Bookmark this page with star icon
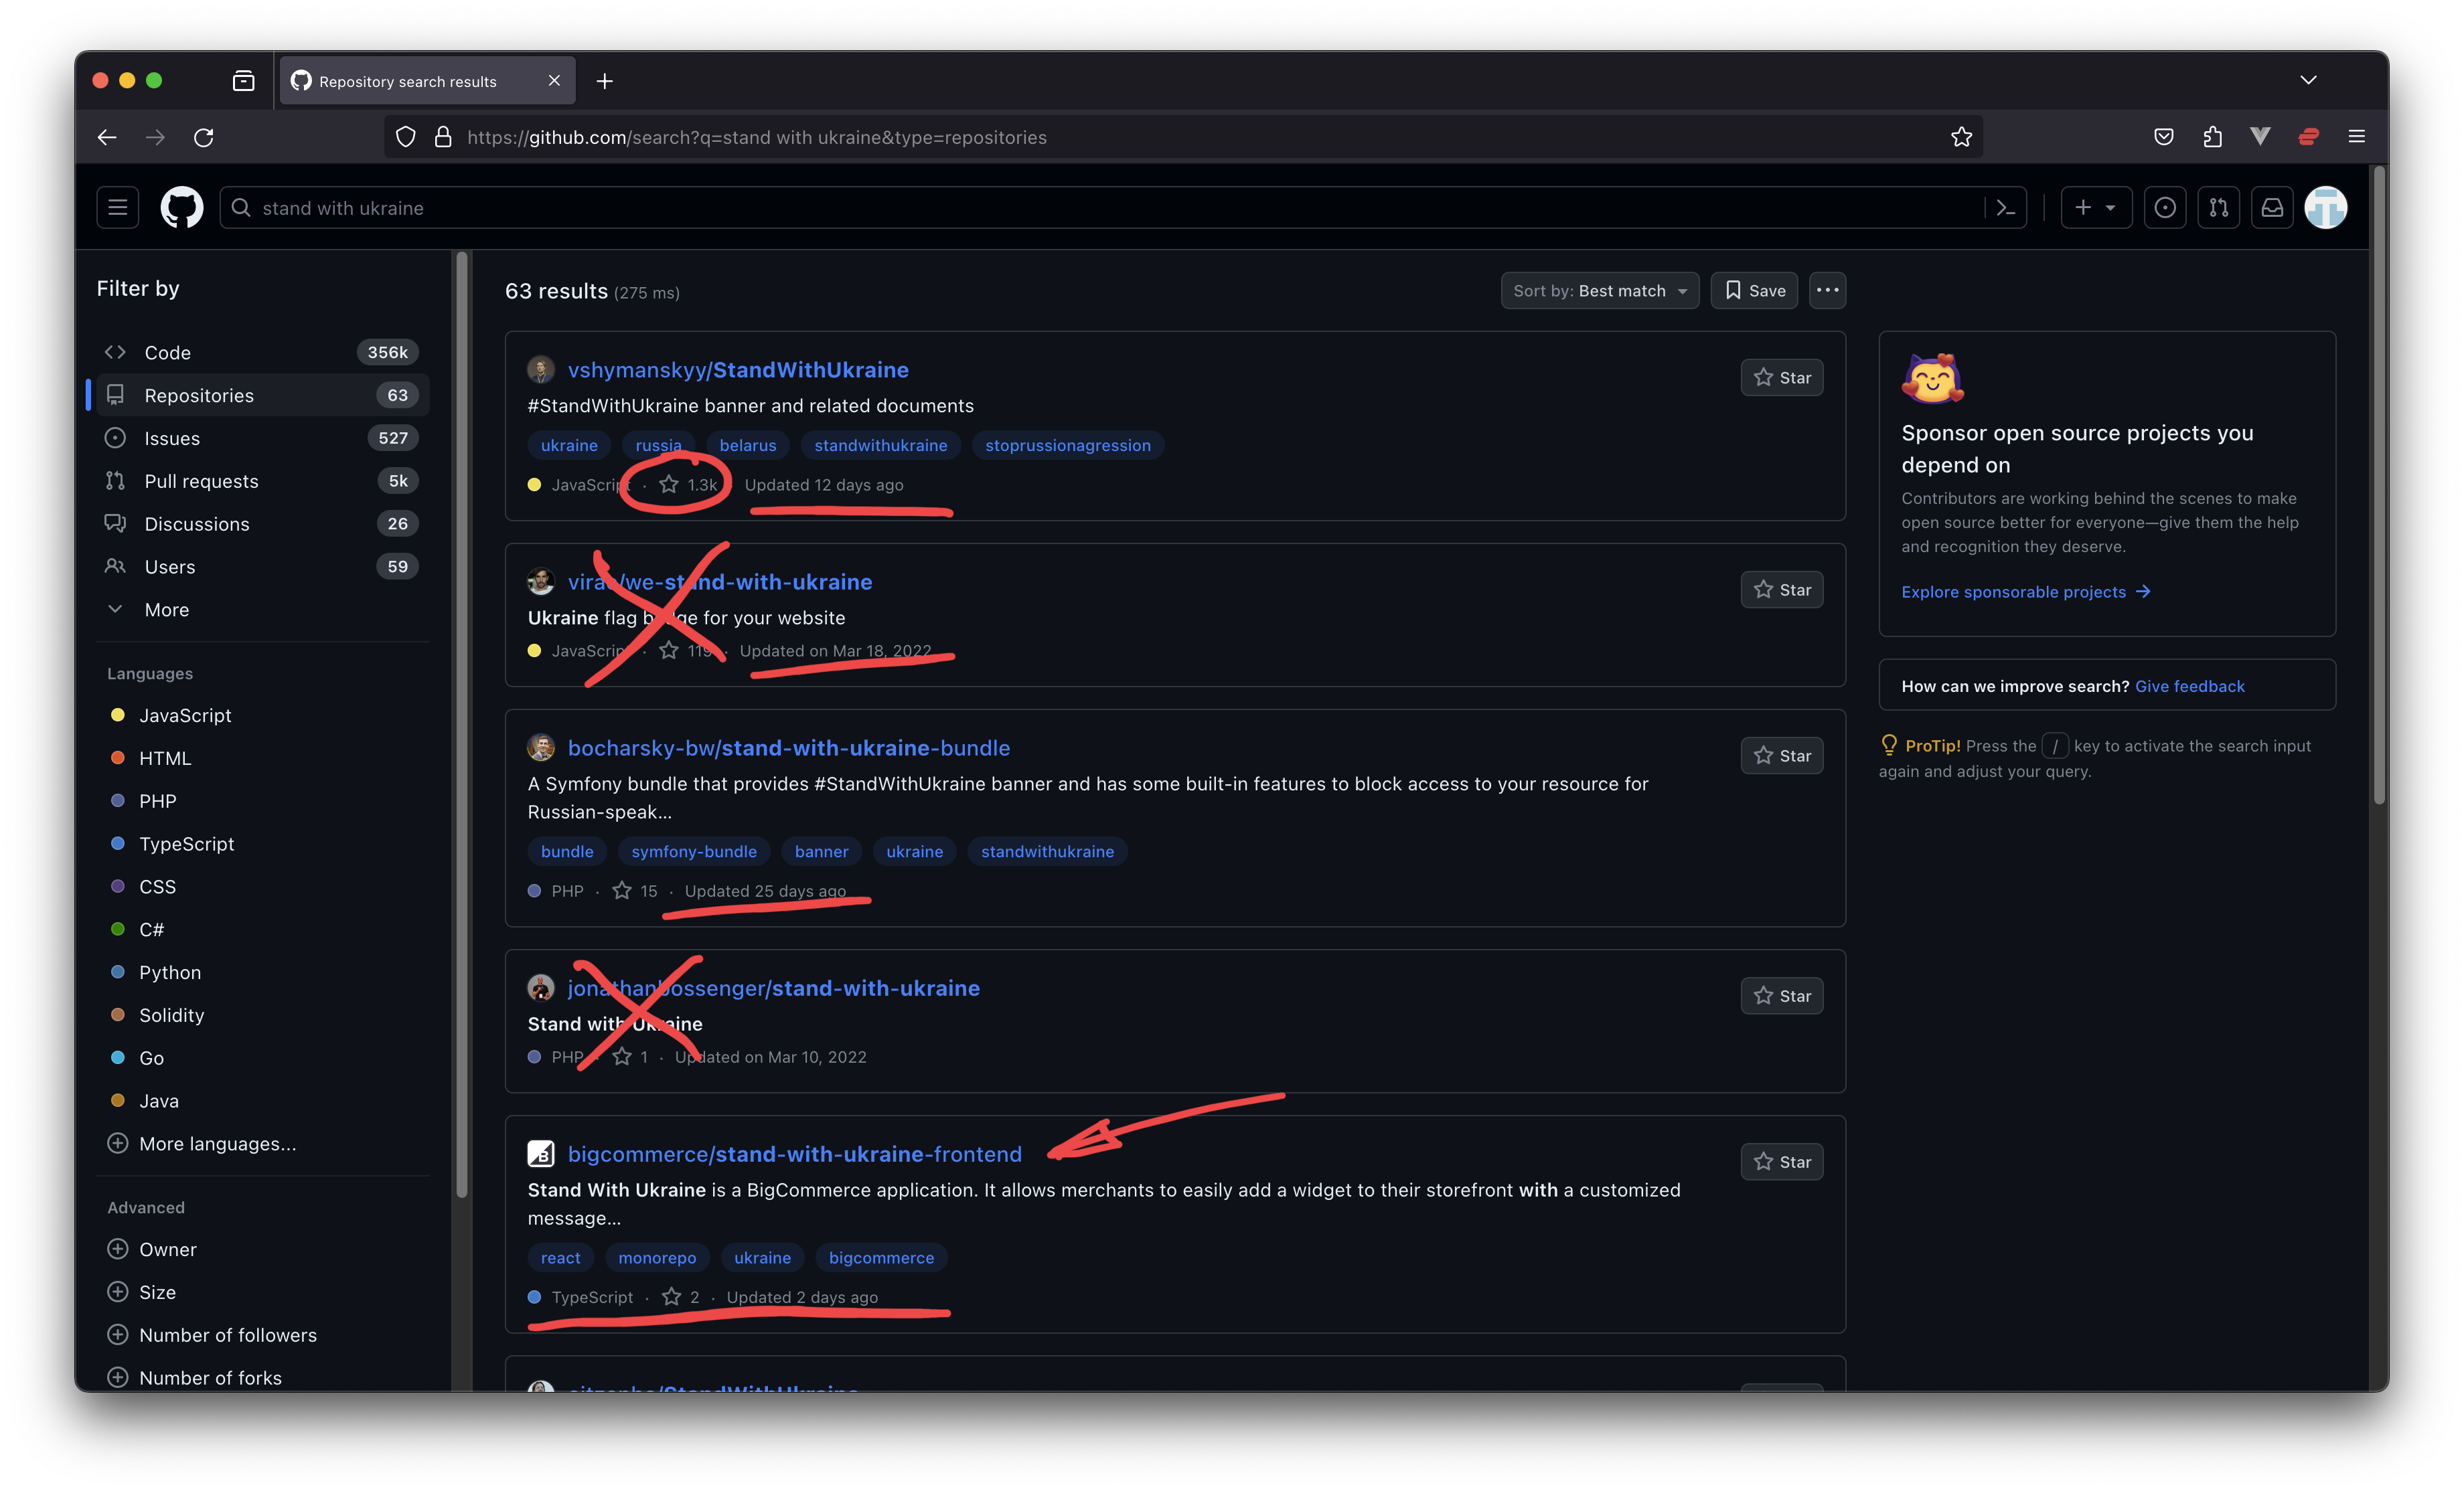The height and width of the screenshot is (1491, 2464). click(x=1961, y=137)
